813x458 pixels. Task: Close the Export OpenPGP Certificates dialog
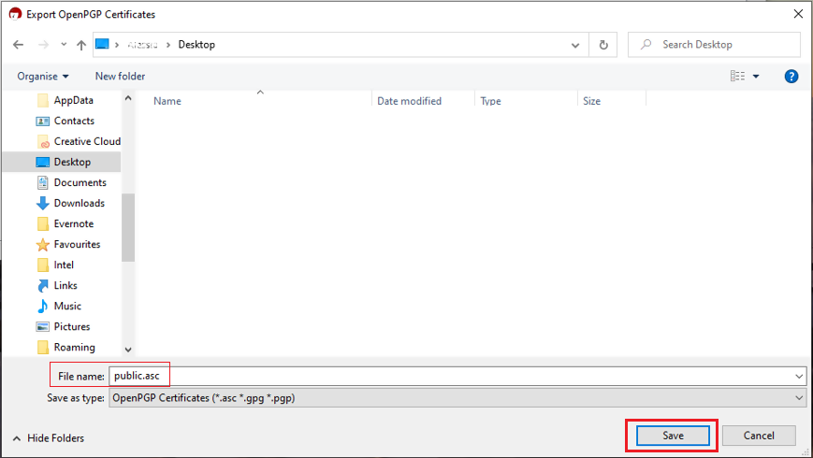[x=798, y=14]
